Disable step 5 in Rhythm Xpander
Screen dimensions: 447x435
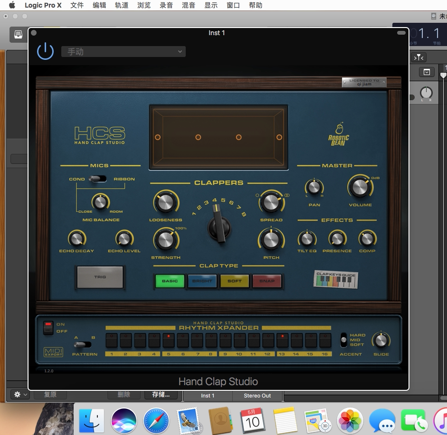pos(169,340)
